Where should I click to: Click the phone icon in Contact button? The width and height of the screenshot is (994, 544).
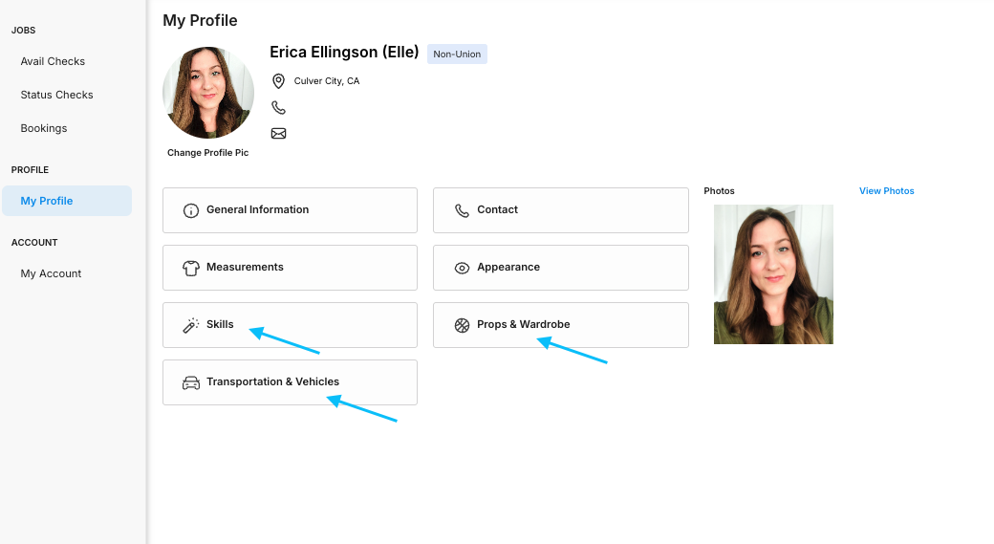pyautogui.click(x=463, y=210)
